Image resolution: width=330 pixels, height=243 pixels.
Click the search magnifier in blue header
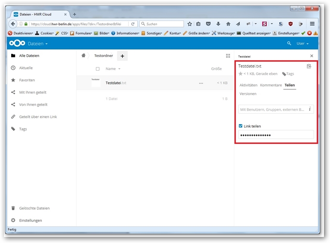click(289, 43)
